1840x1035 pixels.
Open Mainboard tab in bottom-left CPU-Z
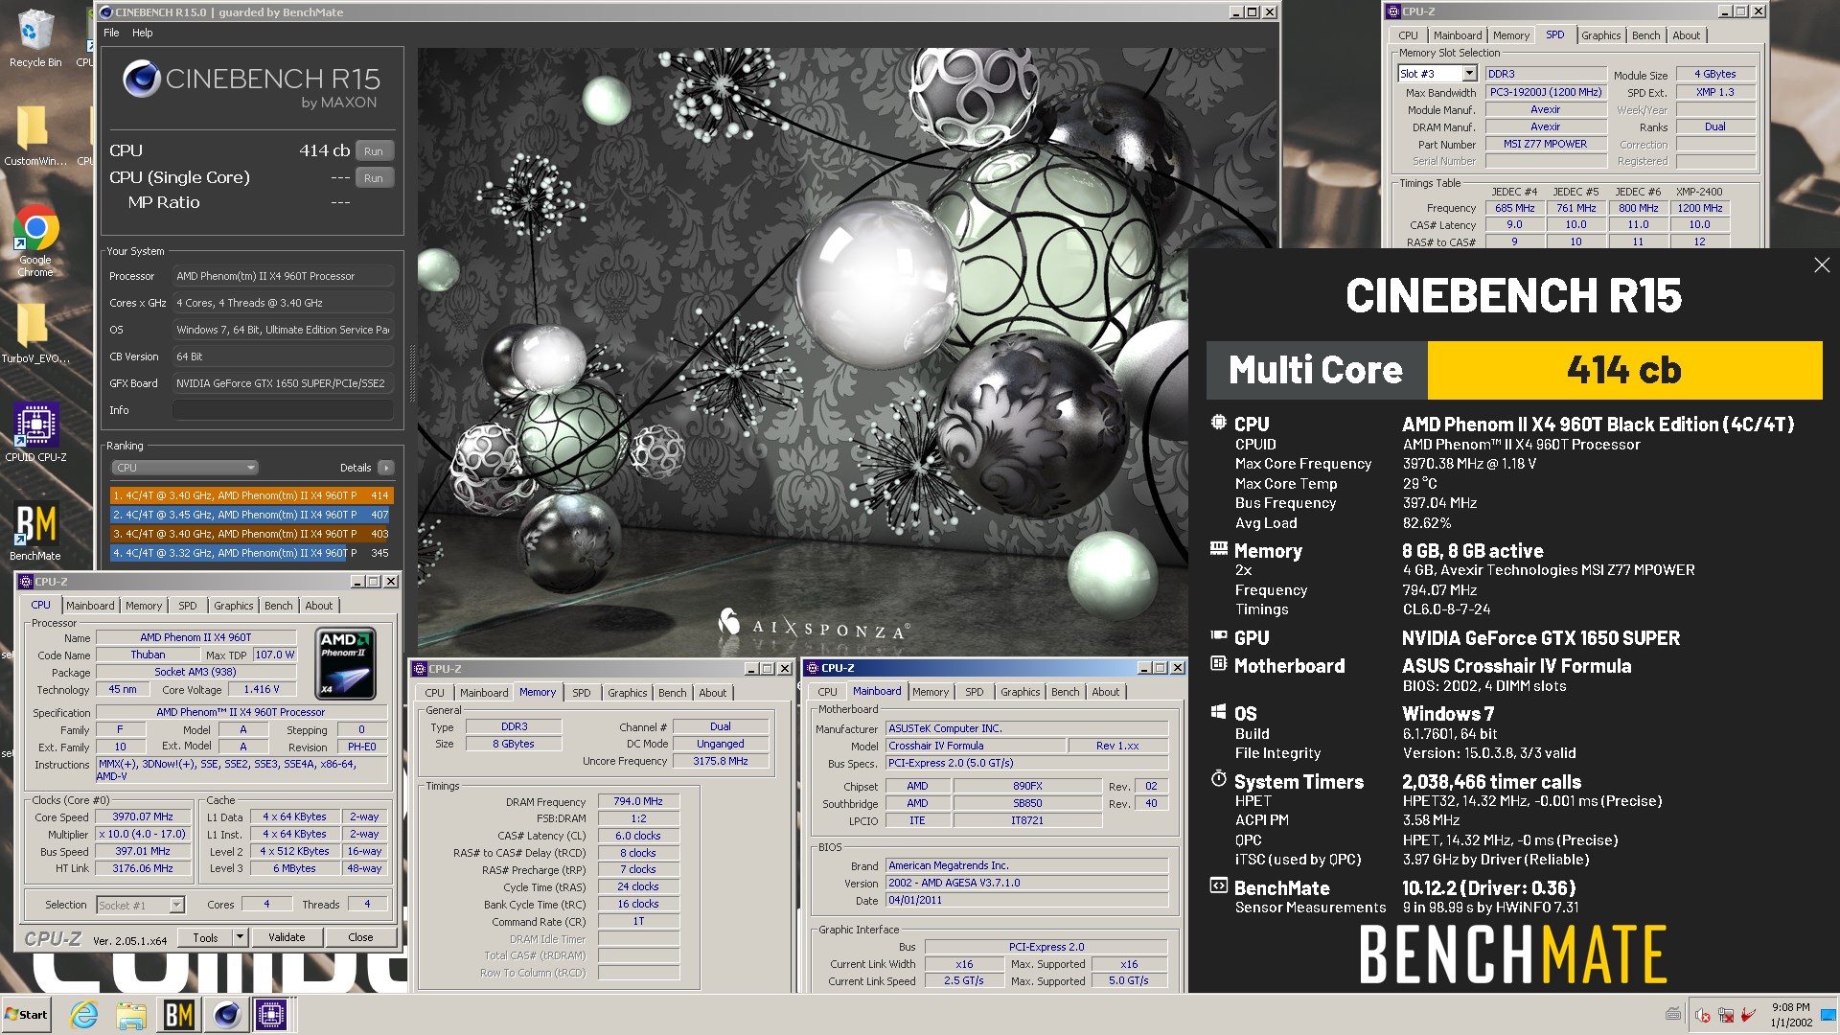tap(90, 606)
